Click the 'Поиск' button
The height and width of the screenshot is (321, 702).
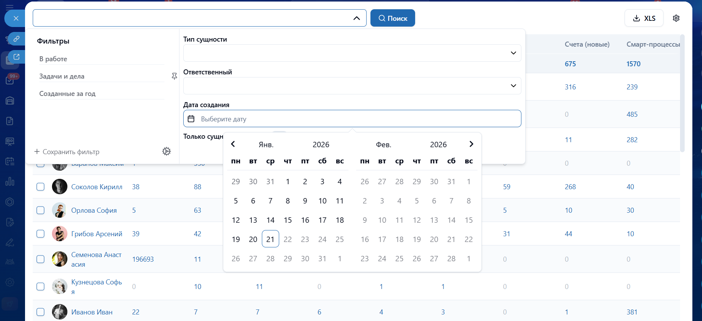392,18
